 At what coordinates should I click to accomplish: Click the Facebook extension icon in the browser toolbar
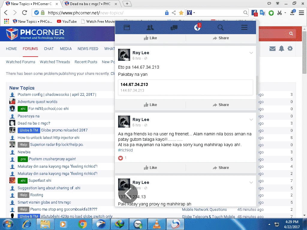click(x=254, y=13)
